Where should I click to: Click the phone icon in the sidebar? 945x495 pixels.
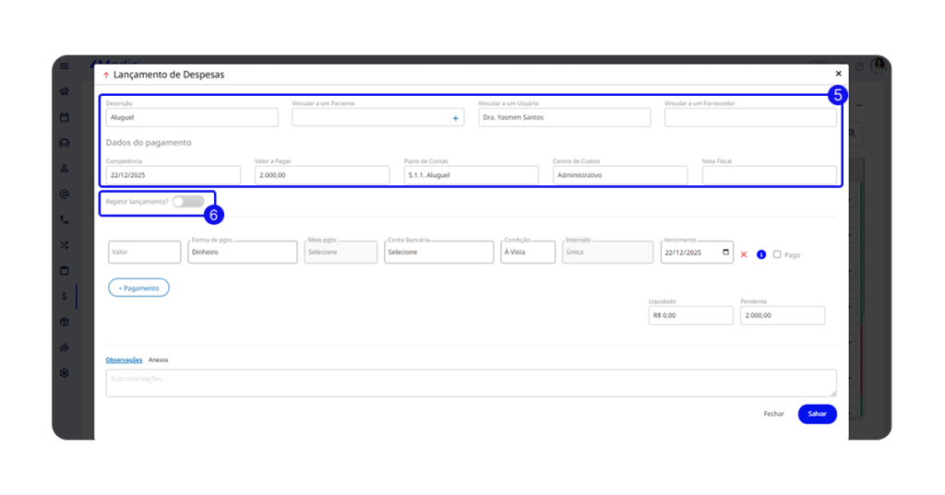(65, 219)
